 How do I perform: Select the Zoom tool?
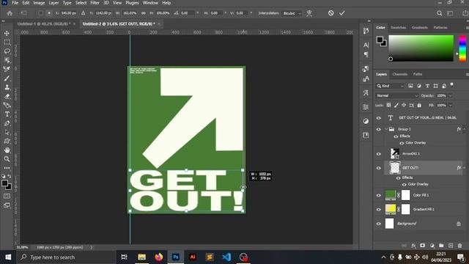(7, 159)
